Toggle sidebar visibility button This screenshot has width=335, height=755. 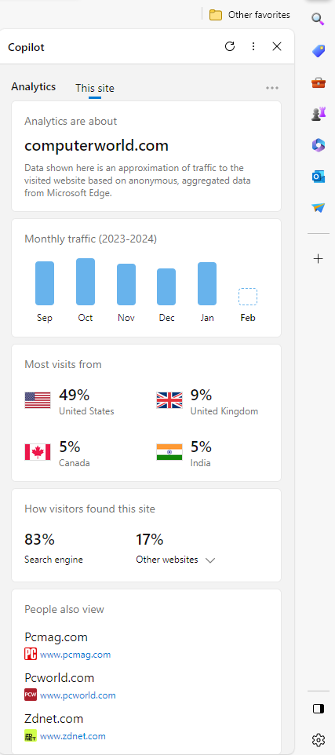(x=319, y=708)
